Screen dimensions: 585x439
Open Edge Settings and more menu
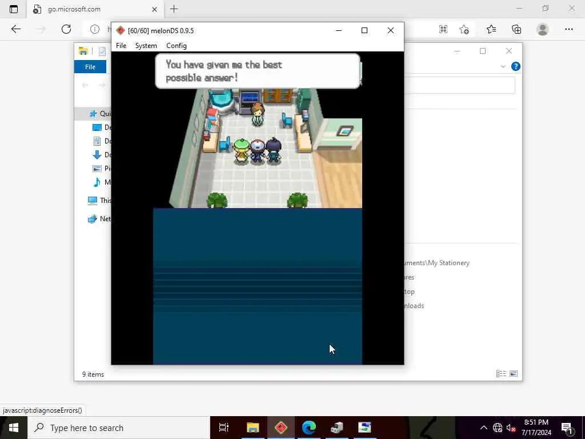(568, 29)
